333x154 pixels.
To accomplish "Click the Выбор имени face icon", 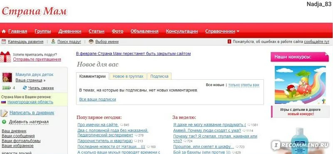I will (x=91, y=42).
